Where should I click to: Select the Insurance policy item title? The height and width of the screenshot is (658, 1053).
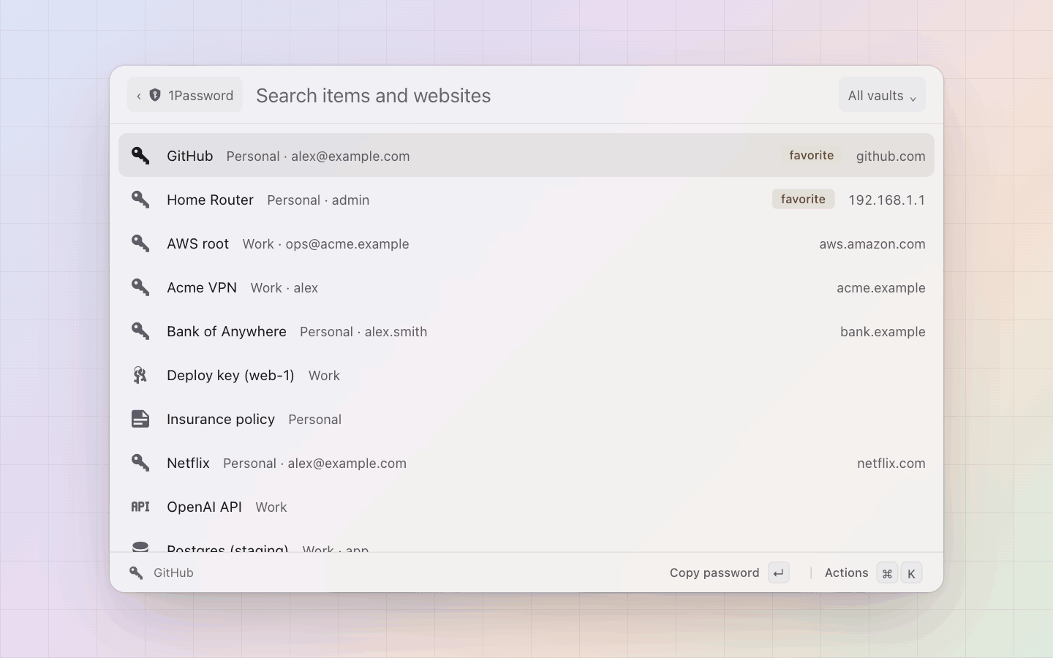point(221,419)
